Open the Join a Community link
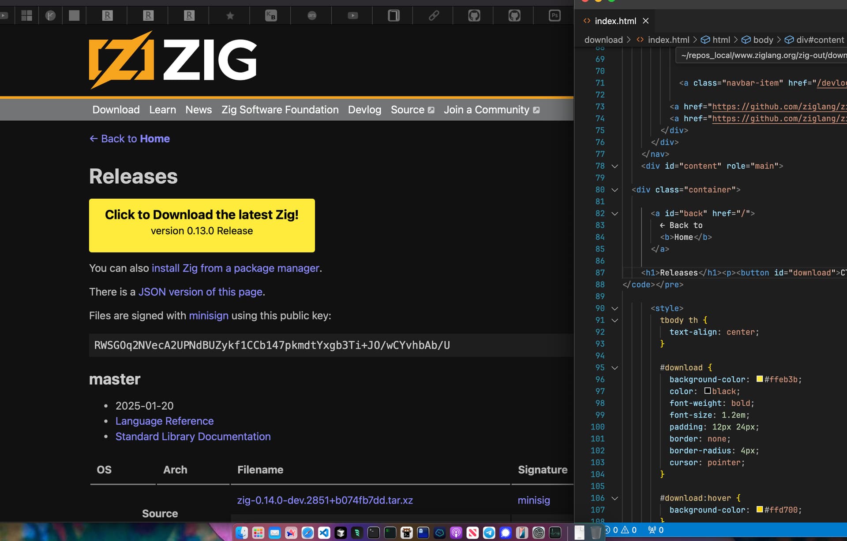 (x=492, y=110)
